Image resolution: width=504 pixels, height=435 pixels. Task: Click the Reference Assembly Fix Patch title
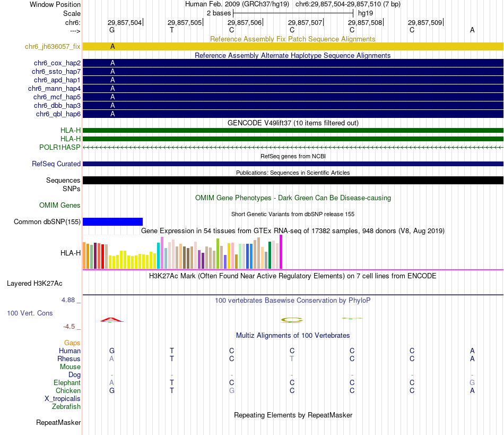coord(292,39)
